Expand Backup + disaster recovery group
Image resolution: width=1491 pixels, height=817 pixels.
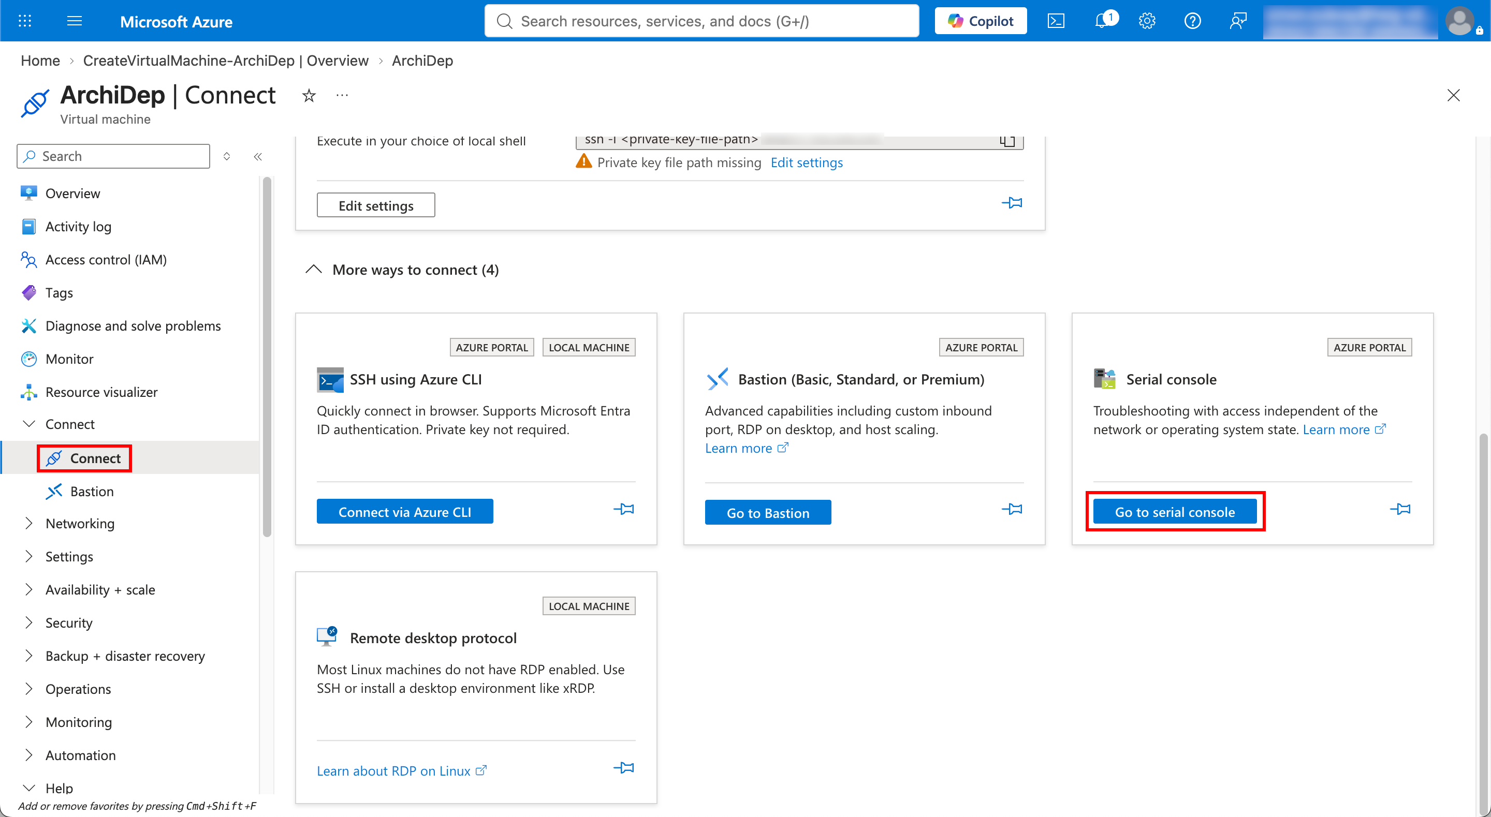coord(28,656)
